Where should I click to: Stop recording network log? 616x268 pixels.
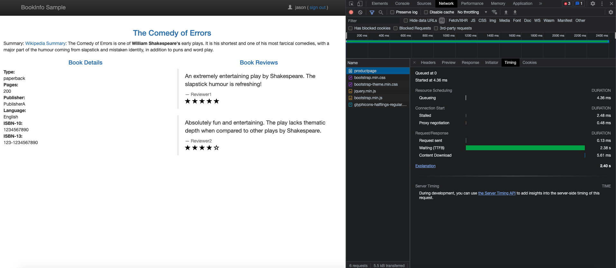351,12
